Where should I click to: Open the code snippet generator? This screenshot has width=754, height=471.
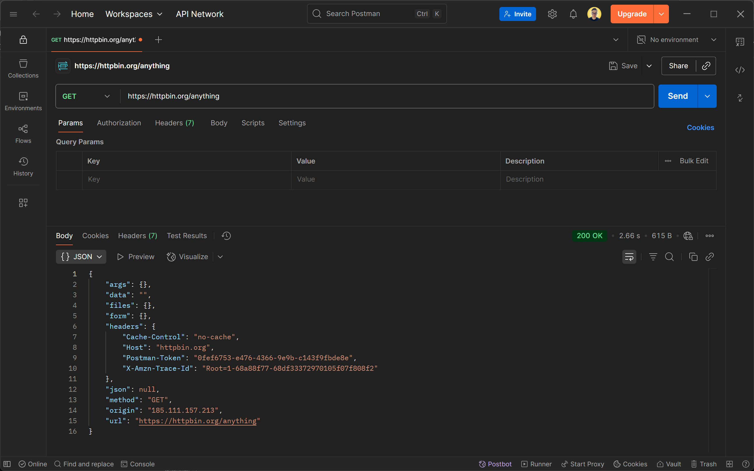tap(740, 70)
